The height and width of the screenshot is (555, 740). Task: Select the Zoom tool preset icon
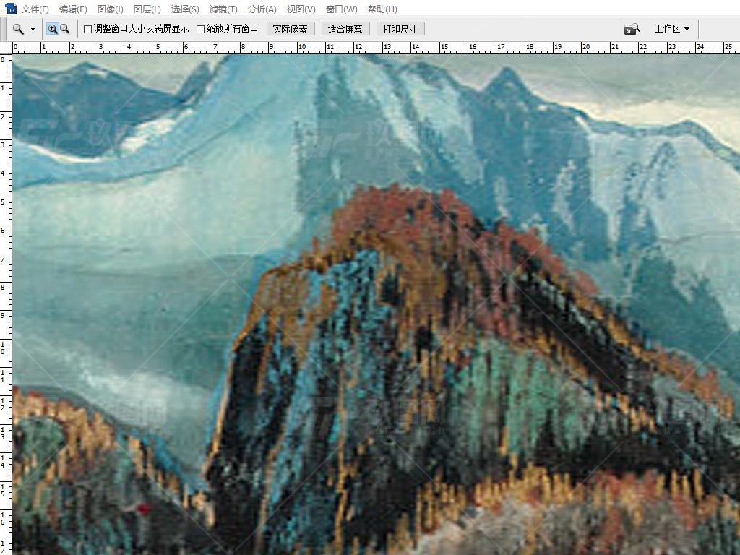tap(18, 29)
